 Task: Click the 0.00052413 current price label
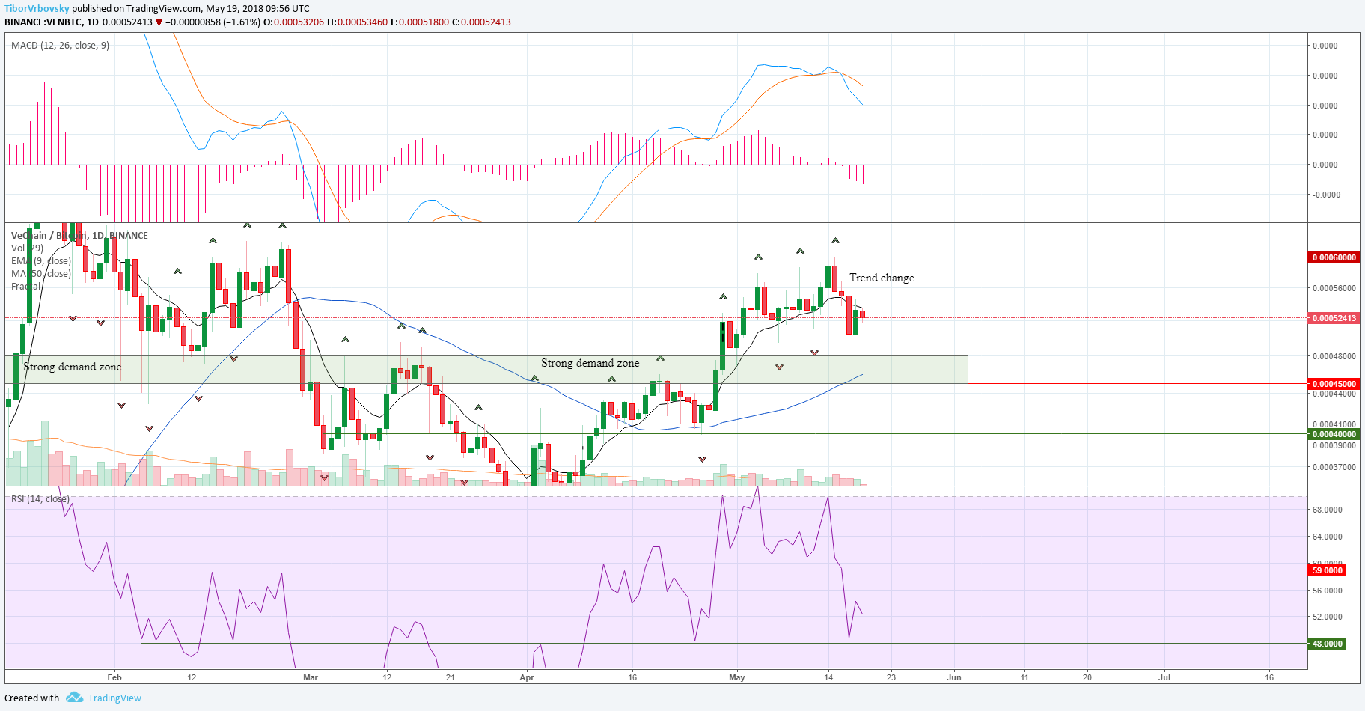pos(1333,318)
